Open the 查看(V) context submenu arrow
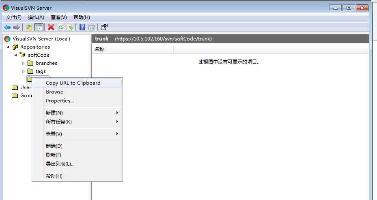Screen dimensions: 377x200 point(117,134)
